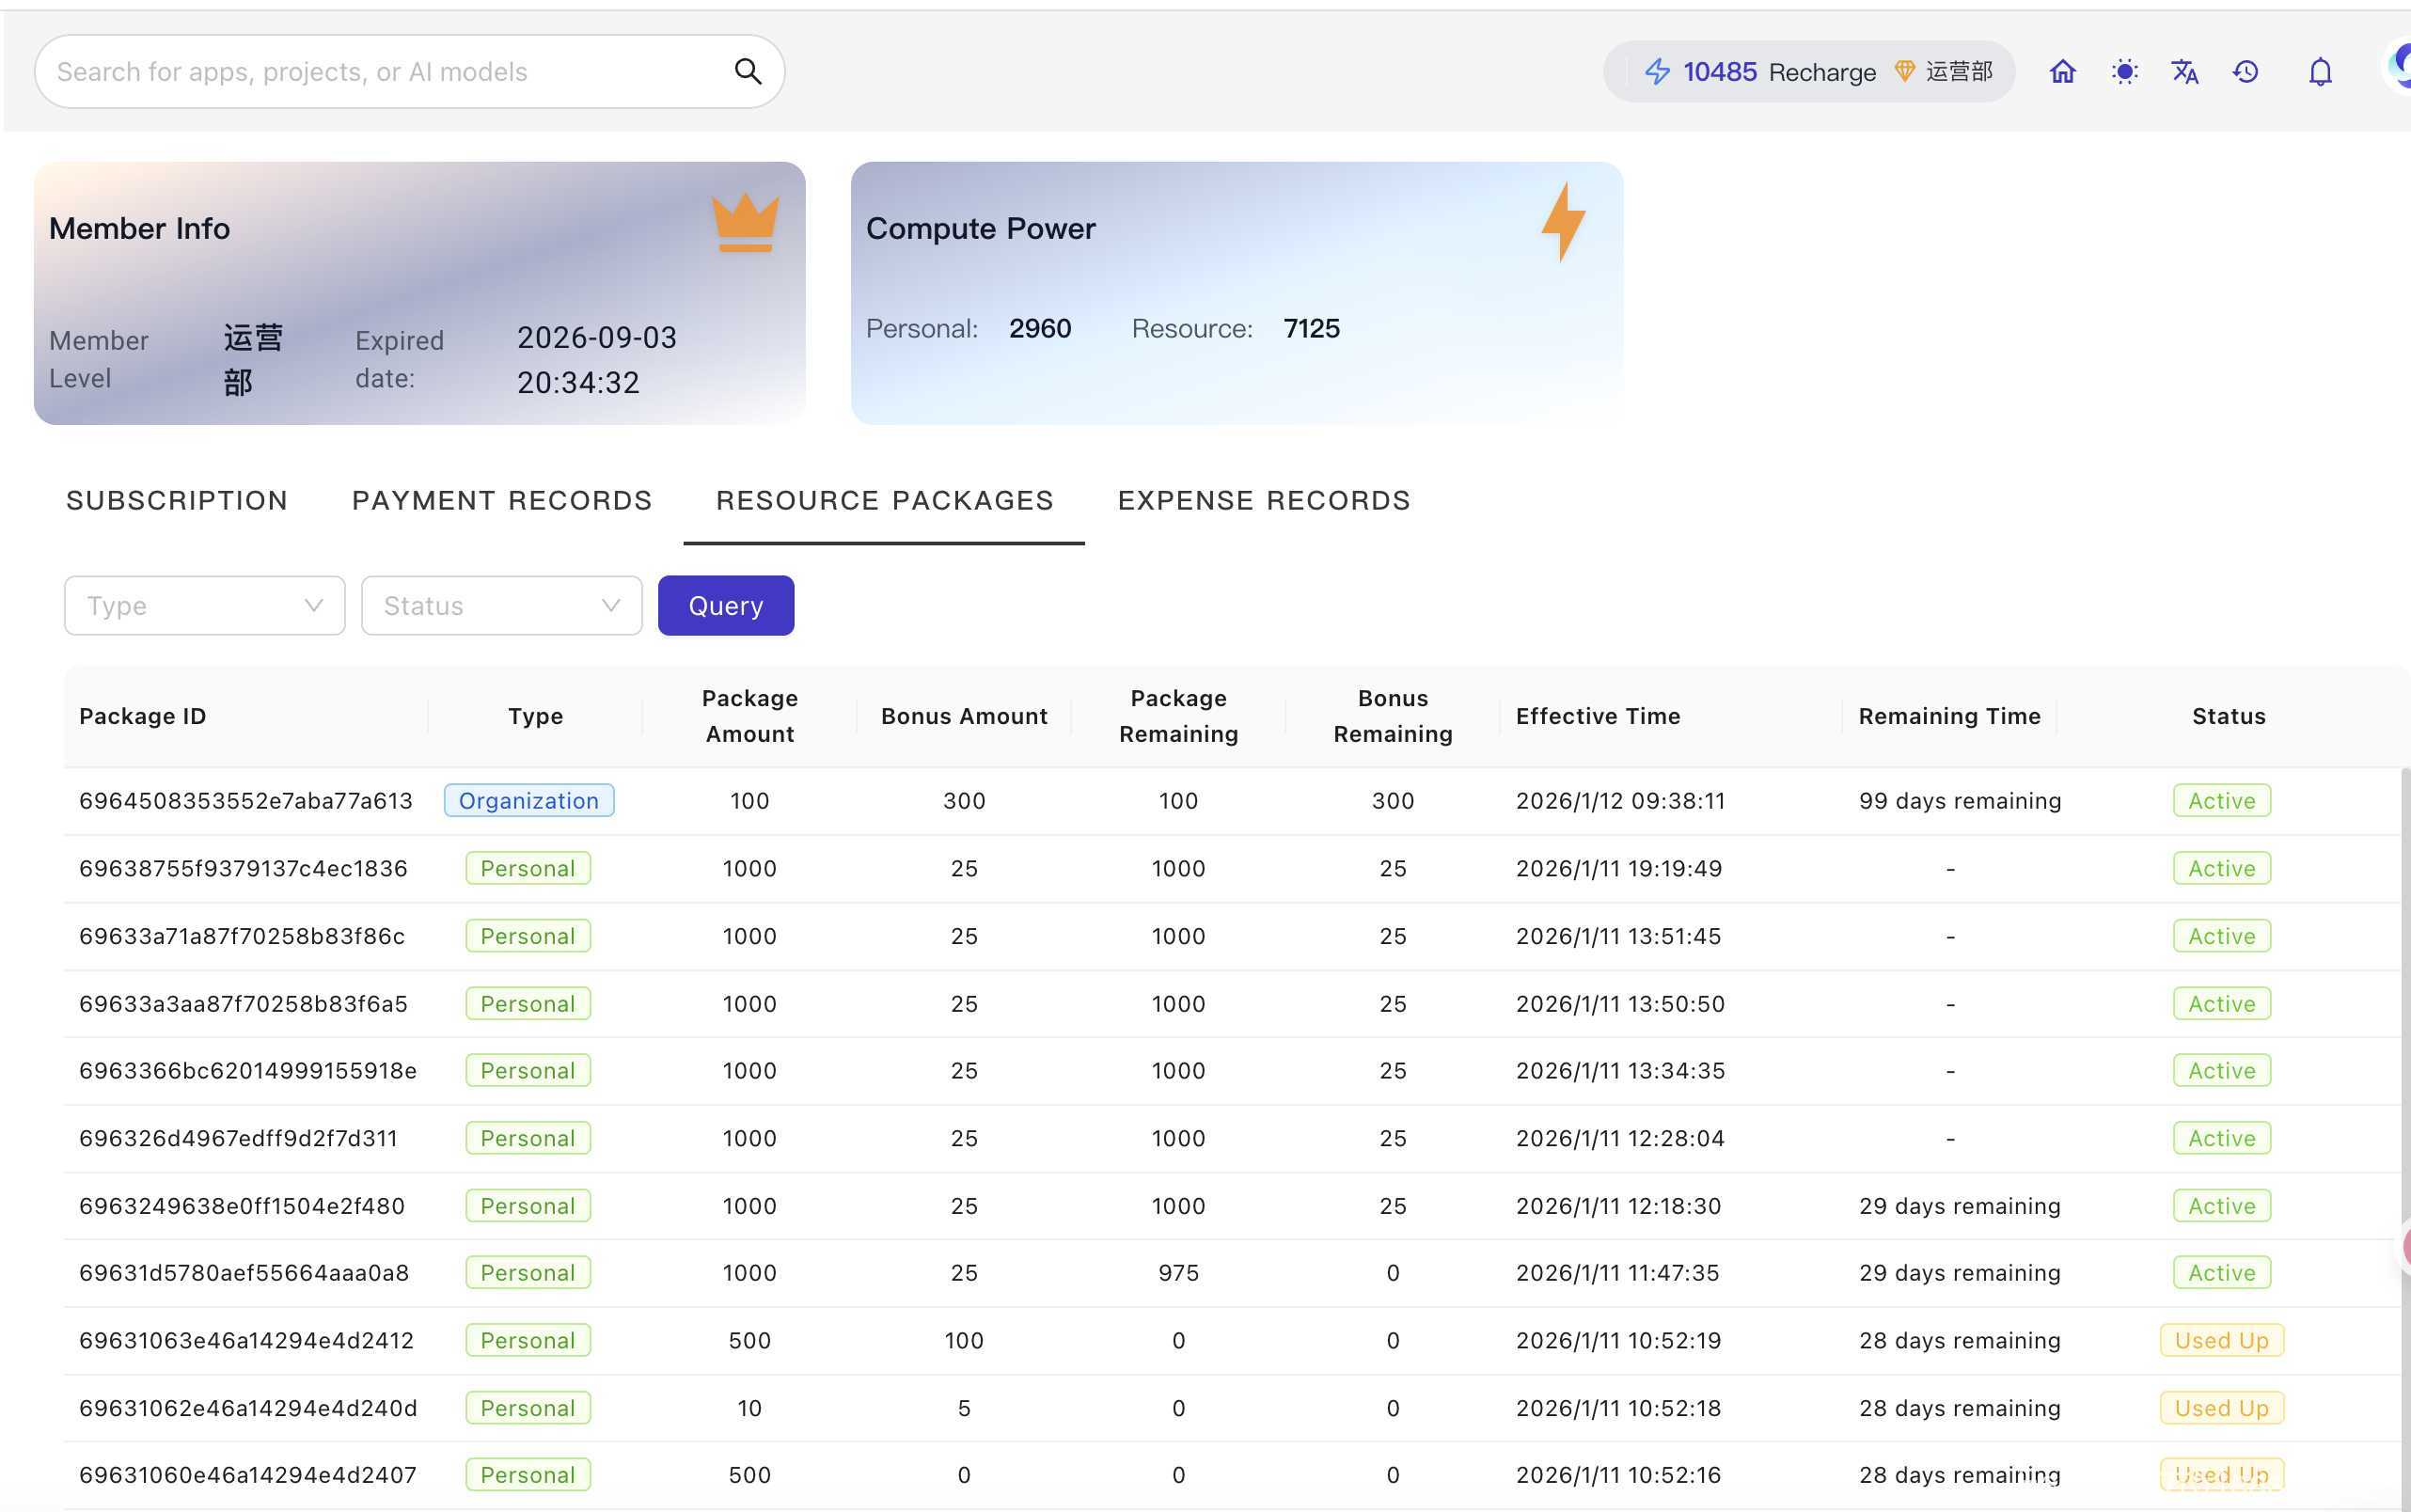Viewport: 2411px width, 1512px height.
Task: Open the history clock icon
Action: 2246,72
